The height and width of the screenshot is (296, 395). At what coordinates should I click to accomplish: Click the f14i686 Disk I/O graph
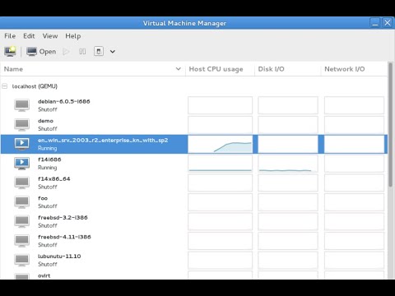(288, 164)
